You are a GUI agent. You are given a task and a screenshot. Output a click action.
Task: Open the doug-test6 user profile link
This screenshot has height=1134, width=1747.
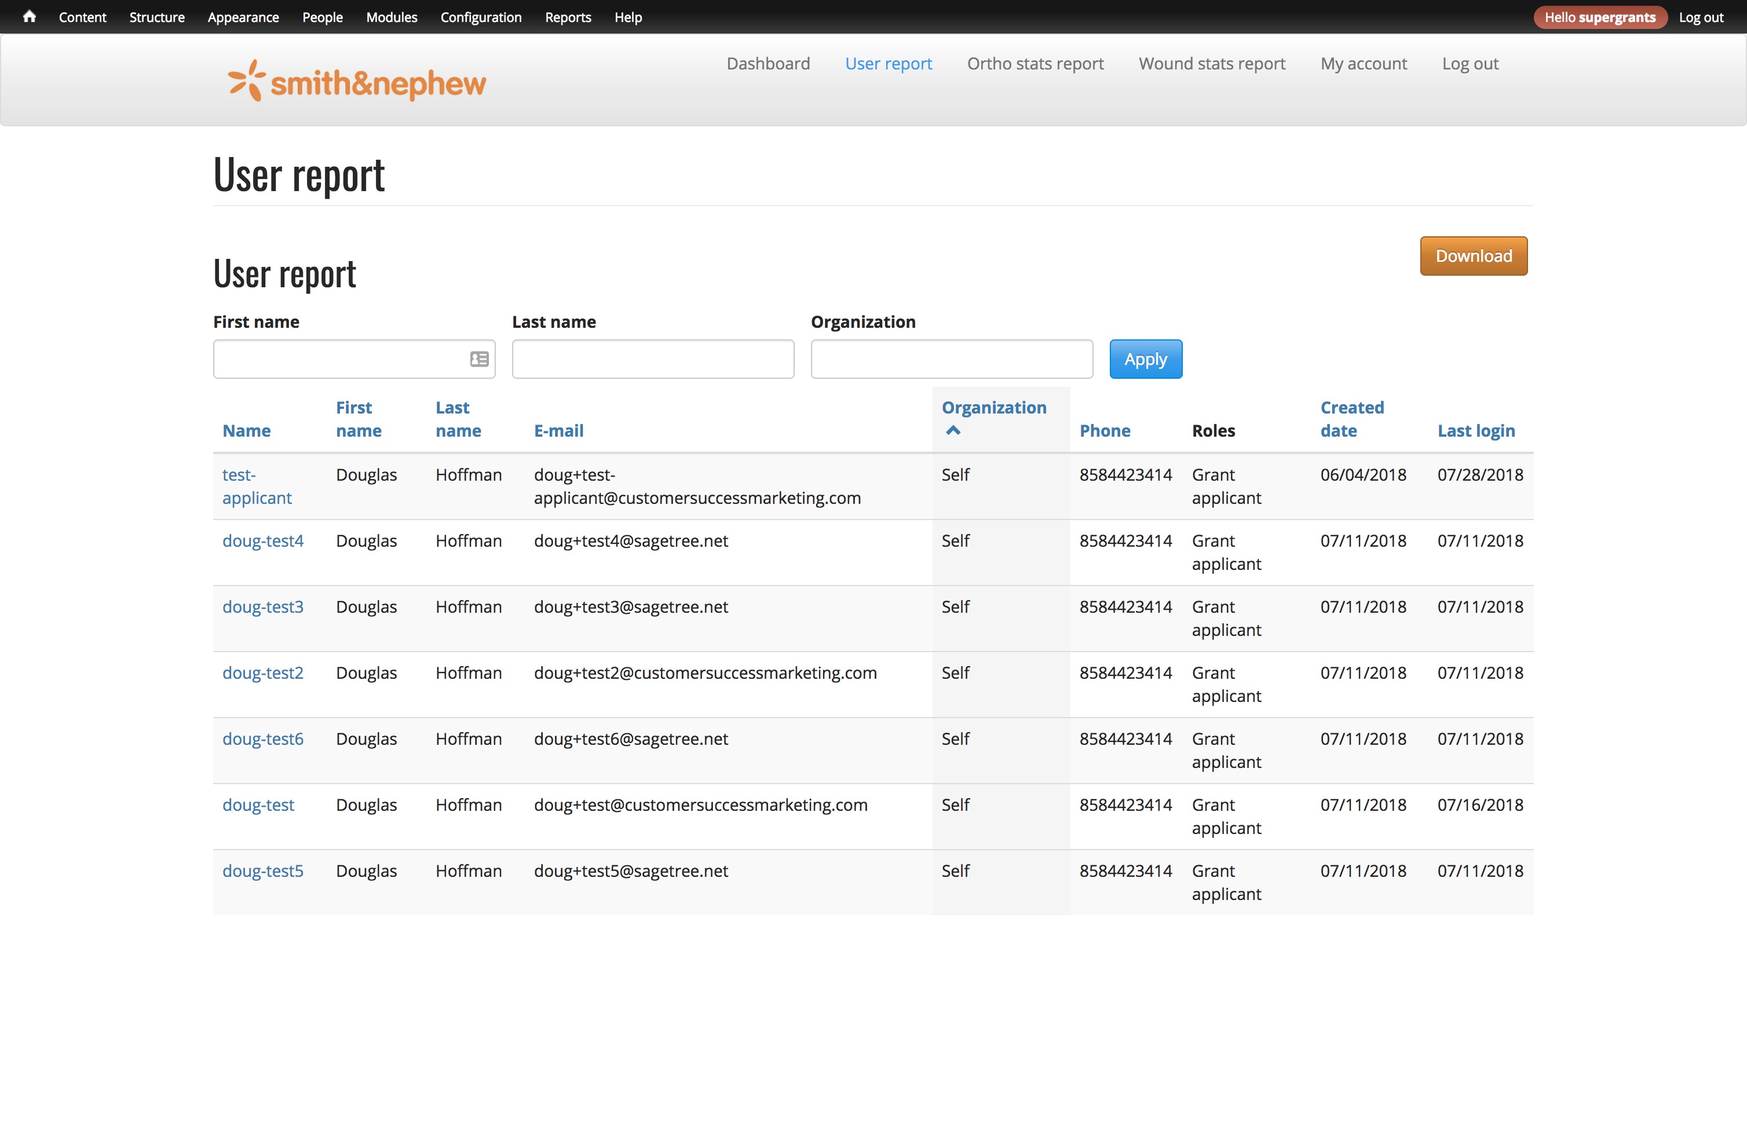(263, 739)
